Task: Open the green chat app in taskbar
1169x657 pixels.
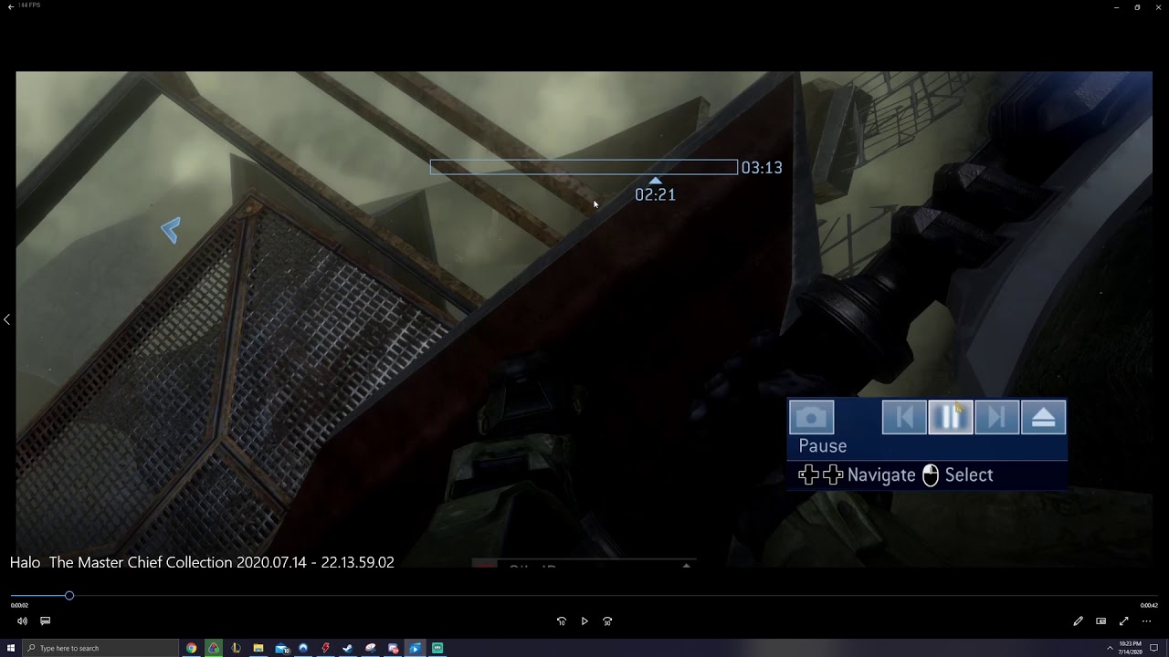Action: (x=437, y=648)
